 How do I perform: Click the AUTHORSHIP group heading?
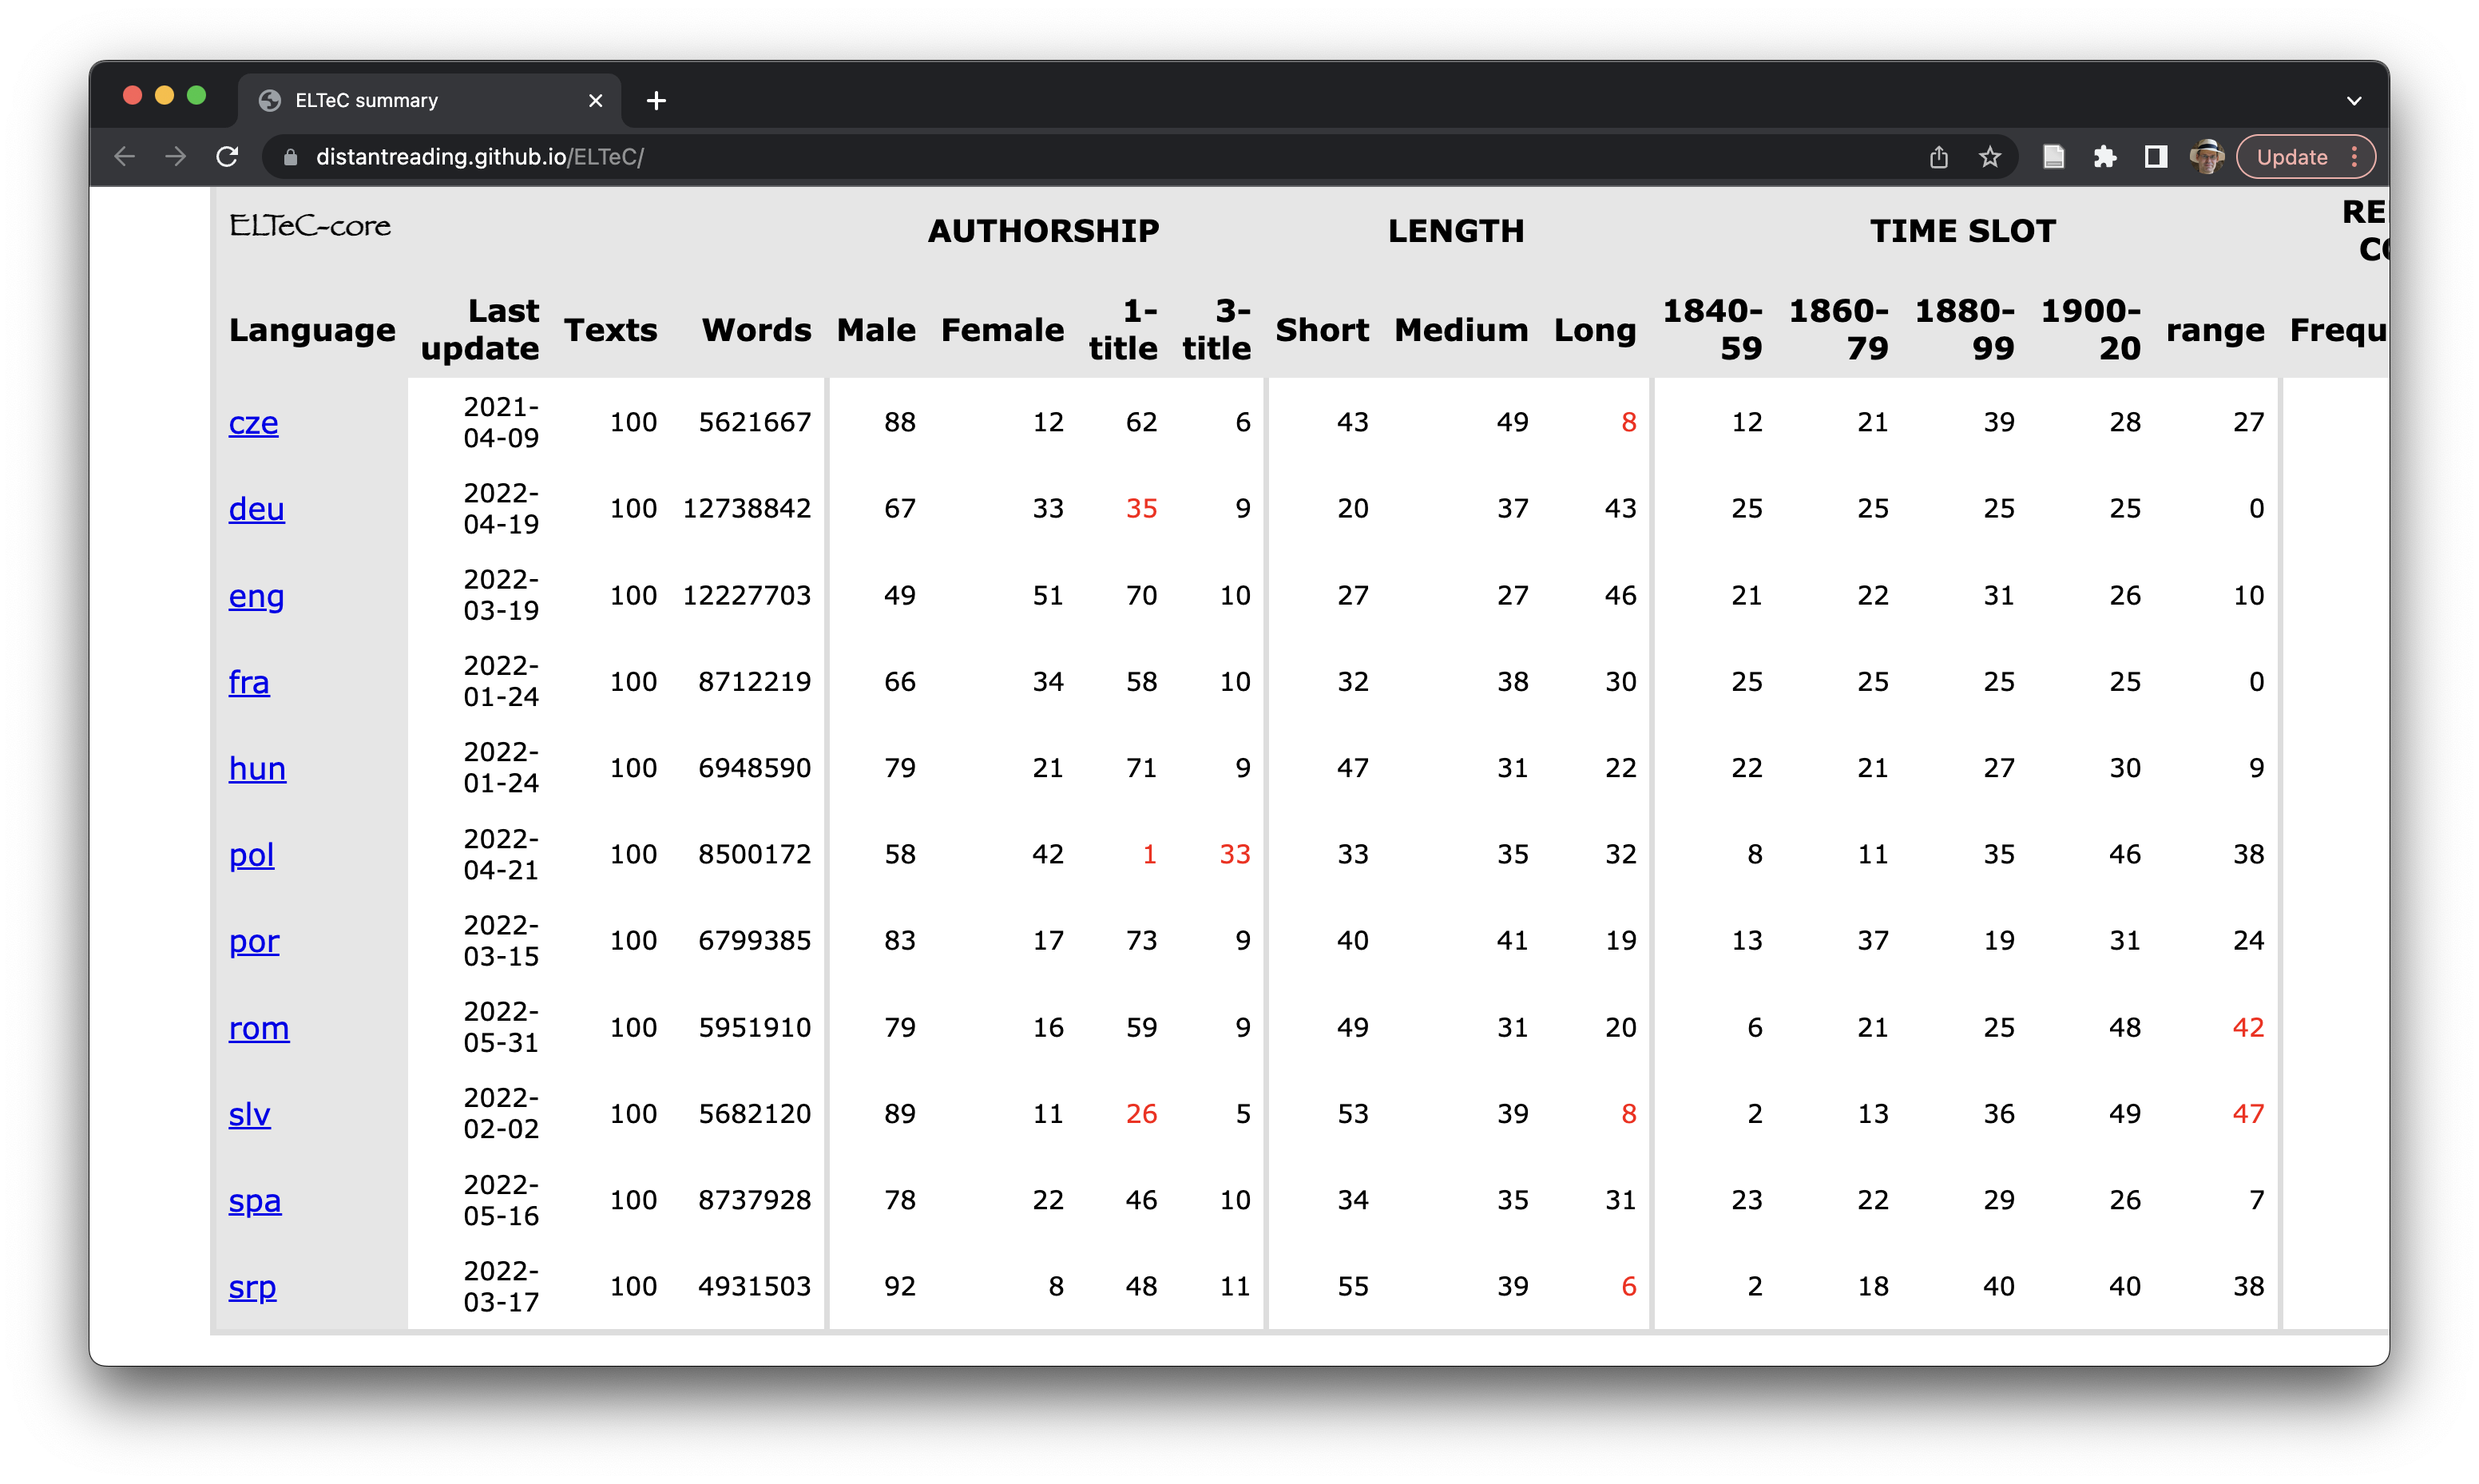click(1044, 231)
